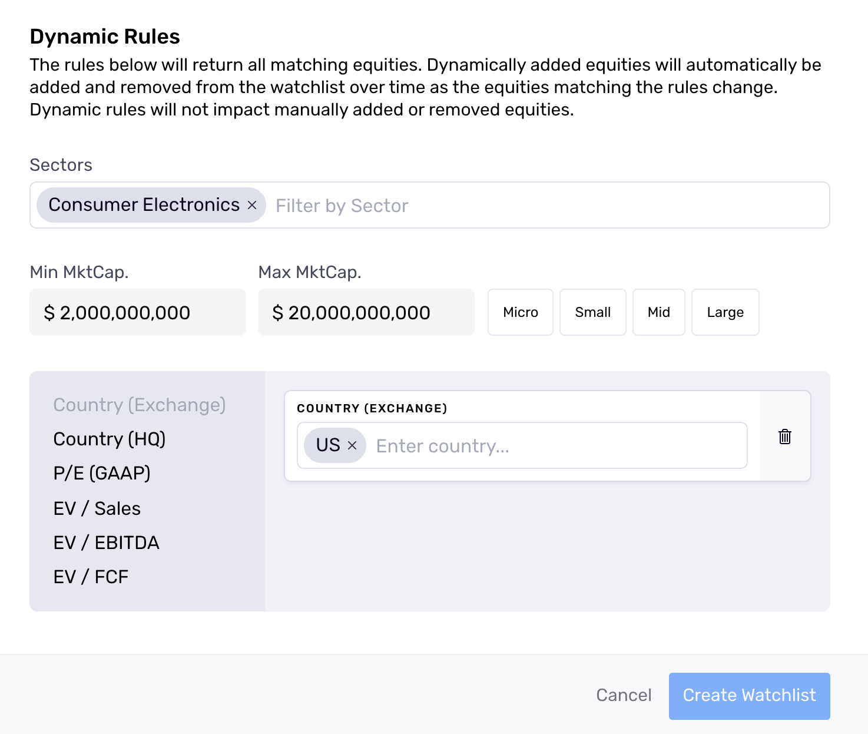Add the EV / EBITDA rule
Screen dimensions: 868x734
[107, 543]
